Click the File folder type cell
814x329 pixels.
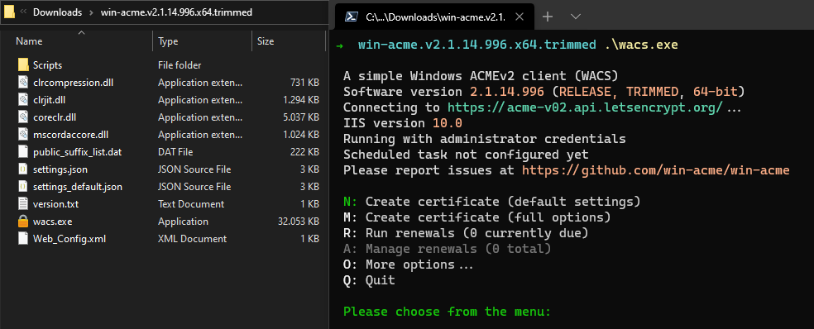(180, 64)
